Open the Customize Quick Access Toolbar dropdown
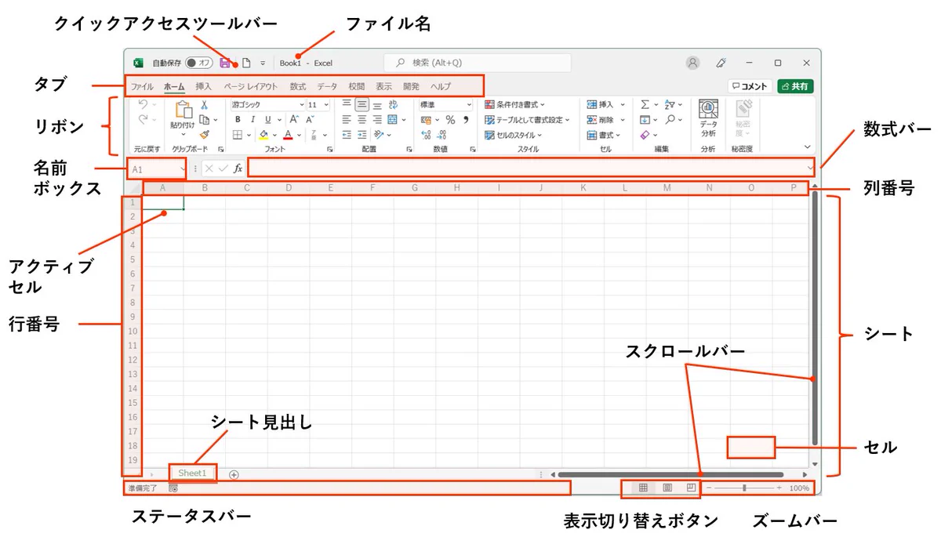Image resolution: width=941 pixels, height=544 pixels. pyautogui.click(x=263, y=63)
